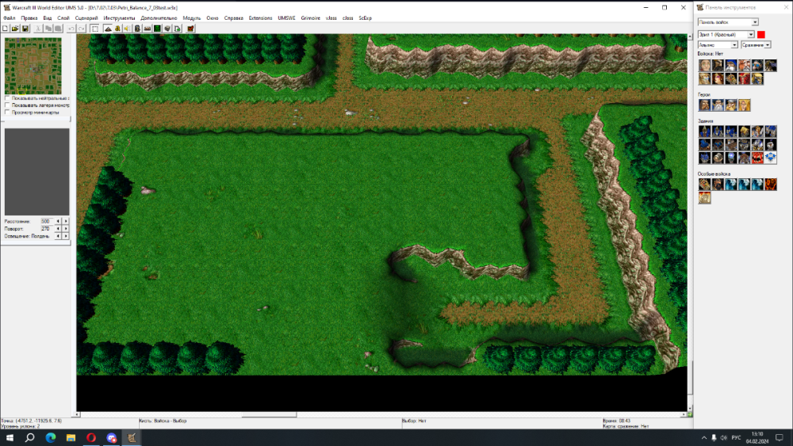The image size is (793, 446).
Task: Click right arrow next to Расстояние value
Action: tap(66, 221)
